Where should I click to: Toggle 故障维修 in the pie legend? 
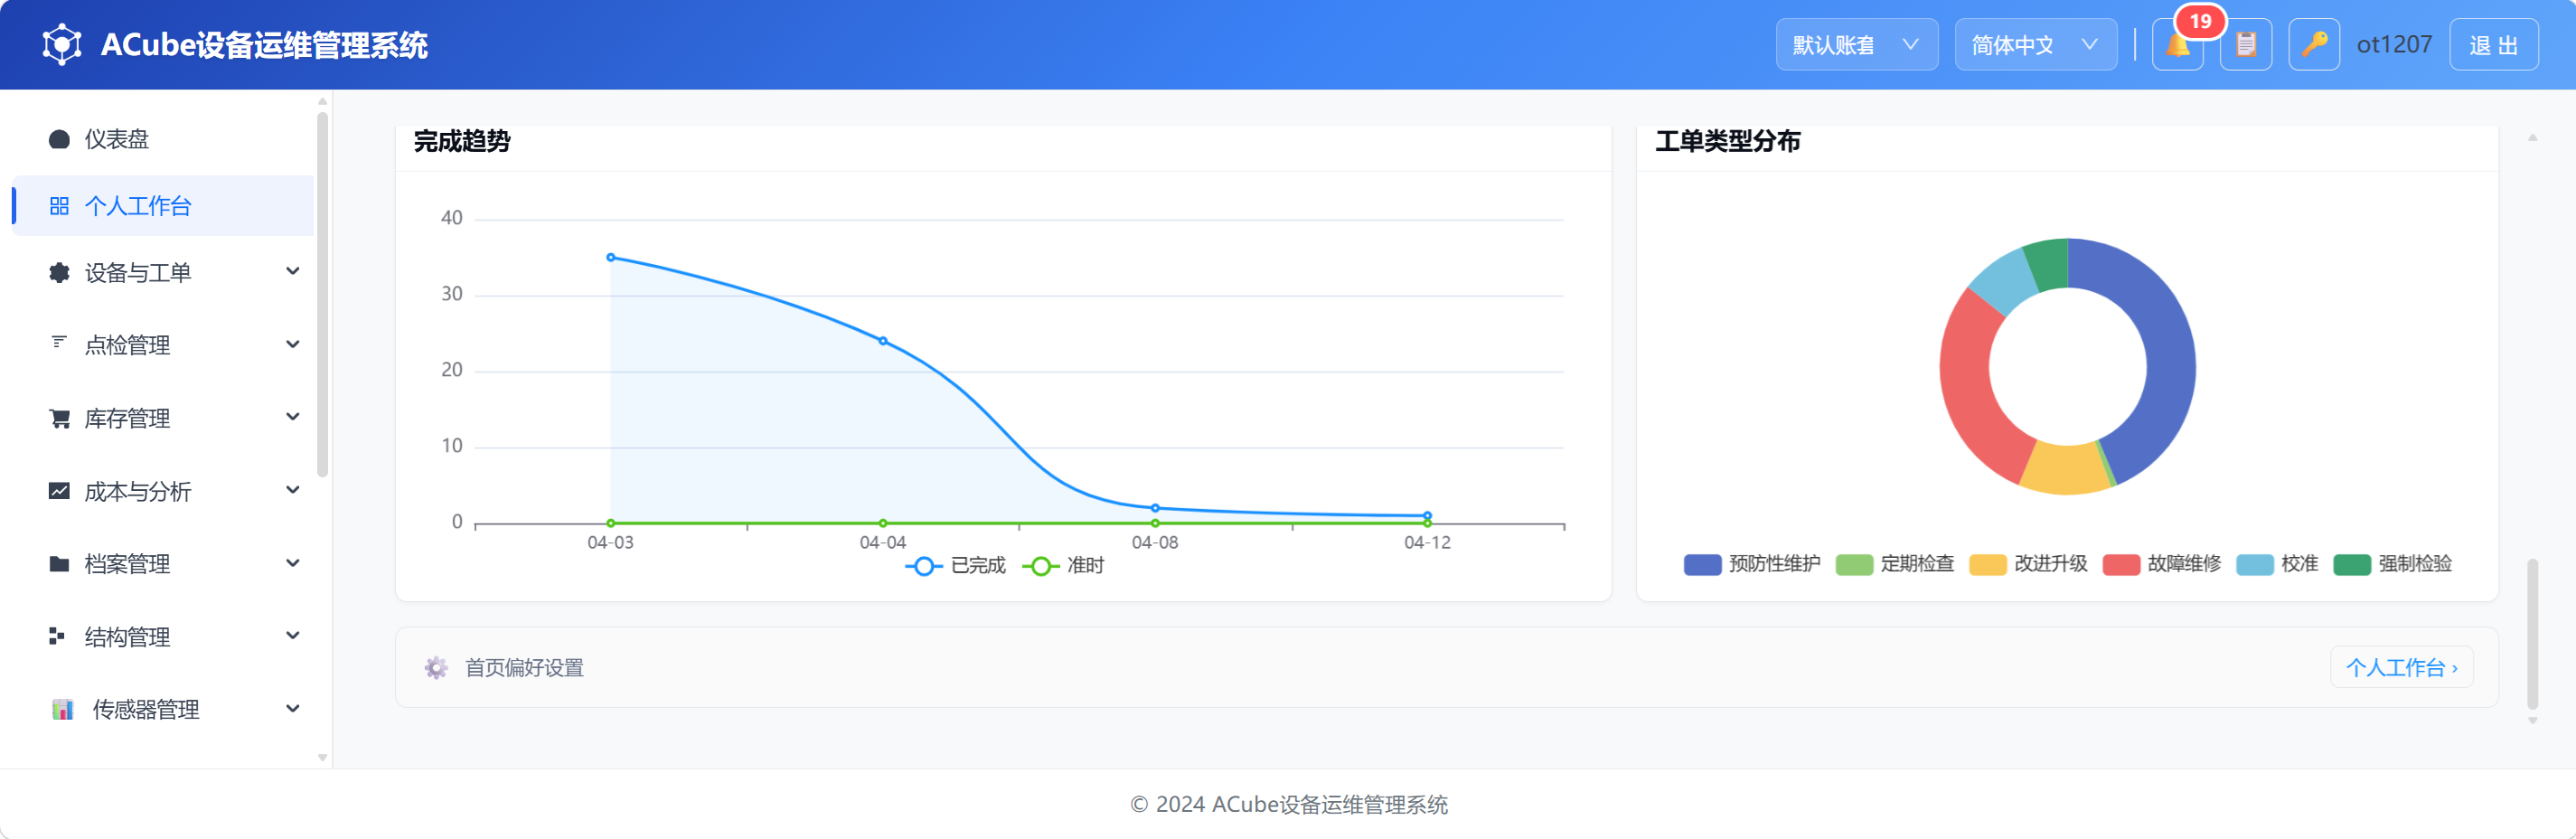click(2161, 564)
